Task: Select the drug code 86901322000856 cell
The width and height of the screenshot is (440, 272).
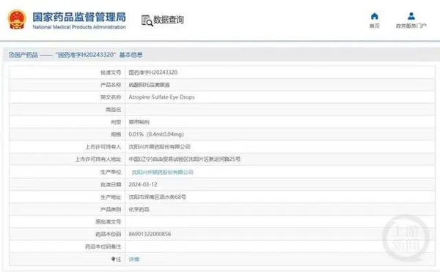Action: (x=280, y=234)
